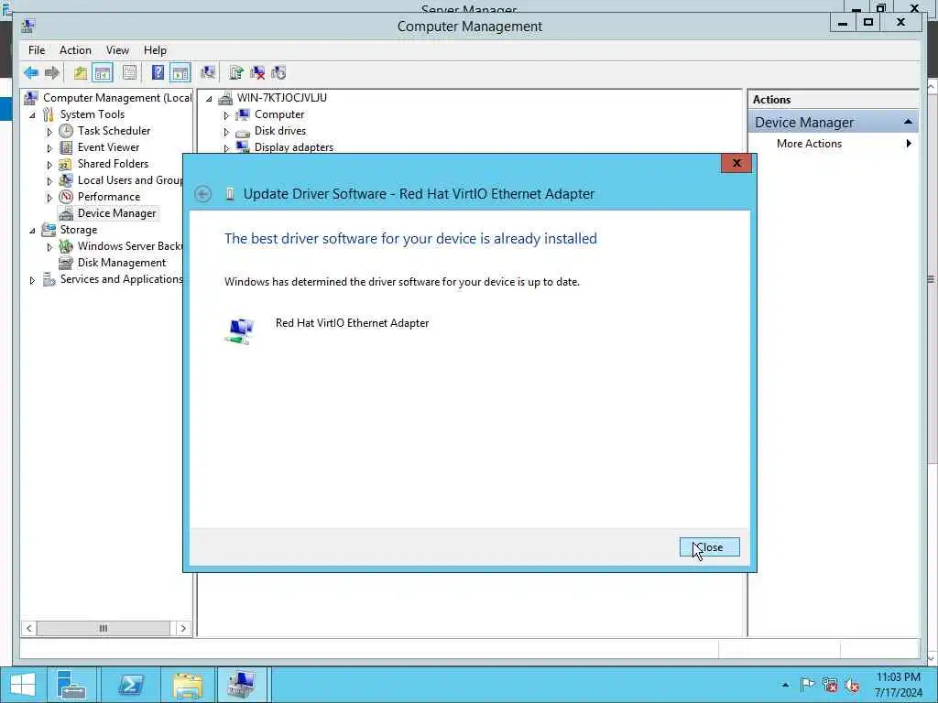Expand Services and Applications node
This screenshot has height=703, width=938.
[32, 280]
